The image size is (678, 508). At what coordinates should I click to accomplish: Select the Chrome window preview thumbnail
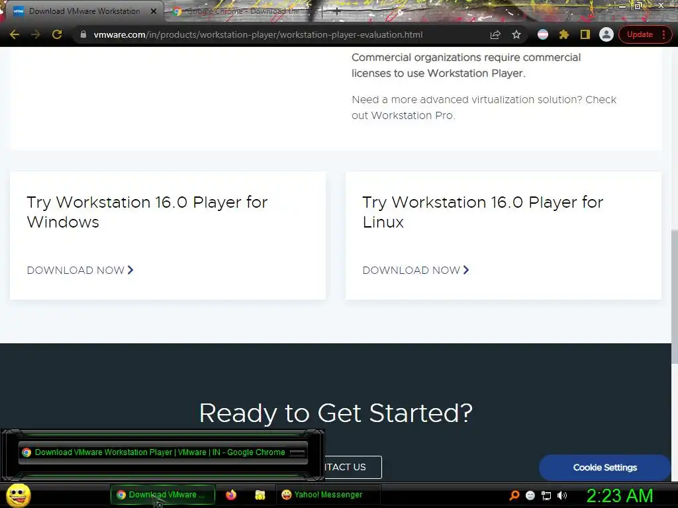tap(163, 452)
